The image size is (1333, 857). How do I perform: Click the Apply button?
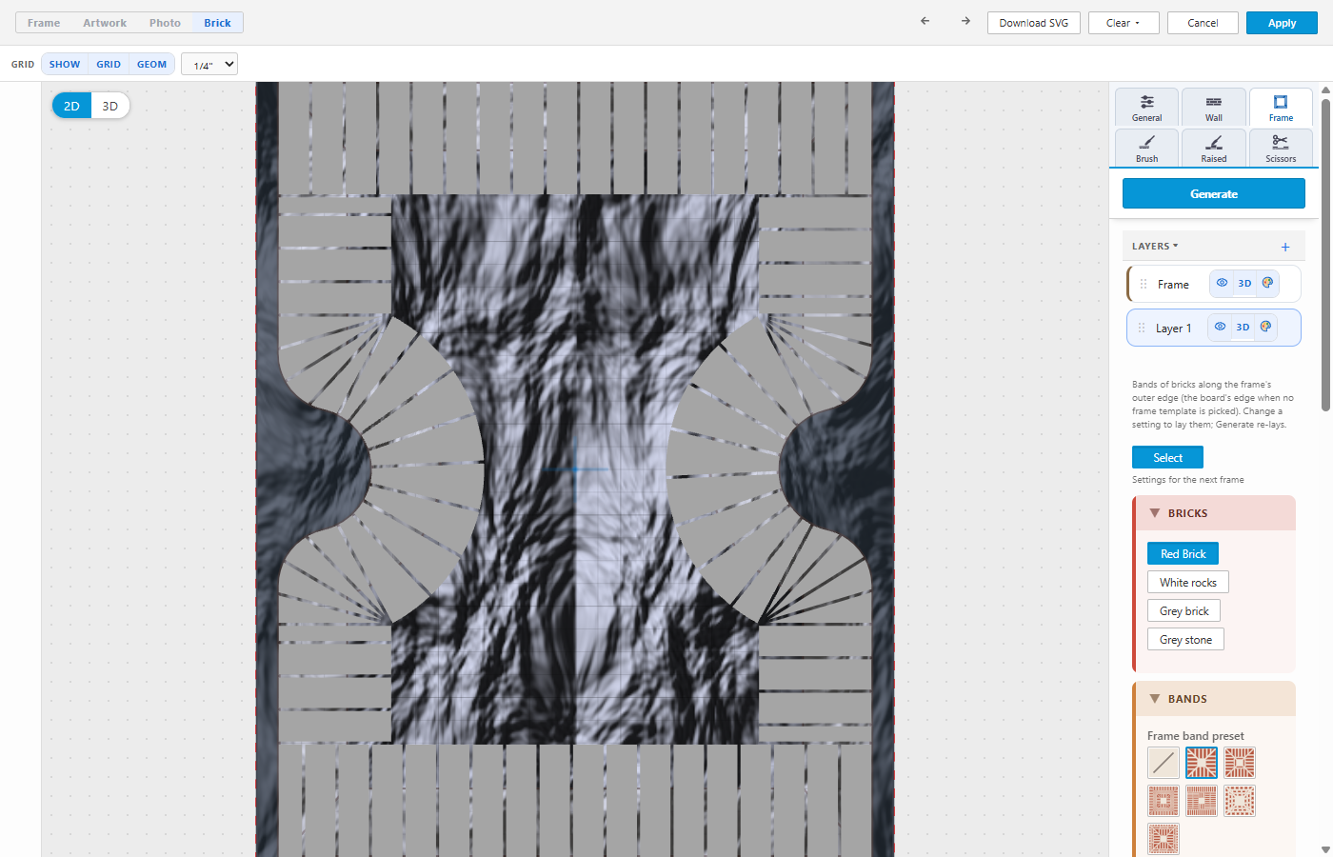(1282, 23)
